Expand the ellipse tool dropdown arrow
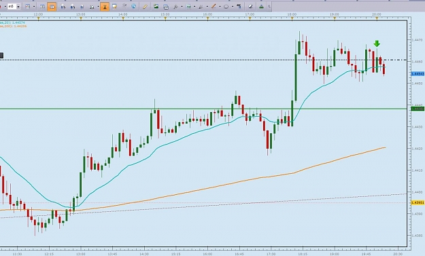The width and height of the screenshot is (425, 256). 233,7
